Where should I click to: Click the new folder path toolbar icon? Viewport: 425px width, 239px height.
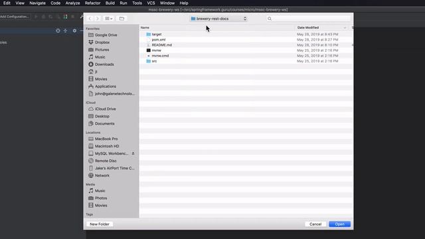tap(122, 19)
